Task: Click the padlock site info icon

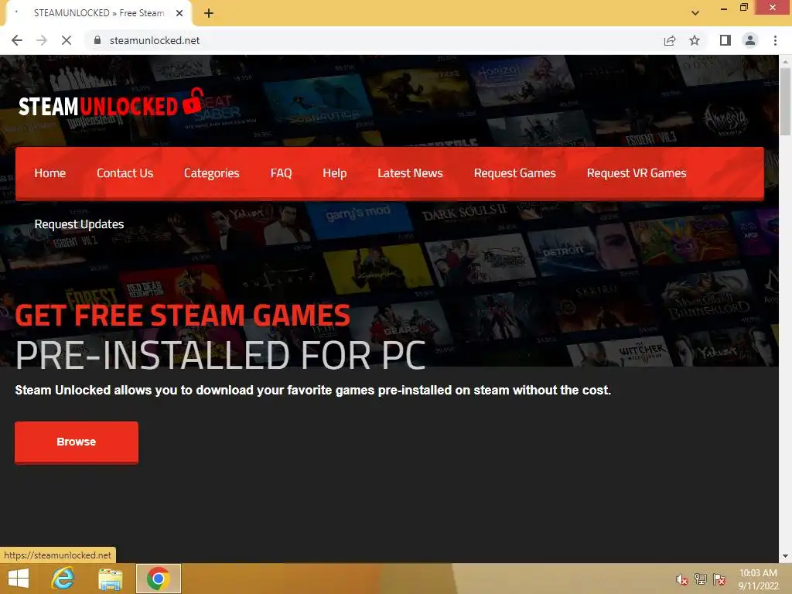Action: 97,40
